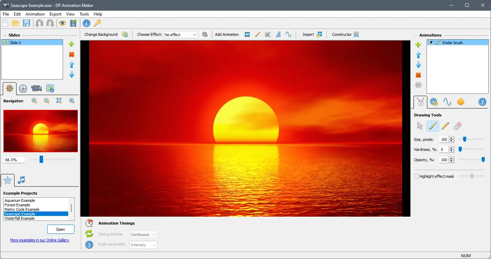Add a new slide with green plus
The image size is (491, 259).
point(72,44)
